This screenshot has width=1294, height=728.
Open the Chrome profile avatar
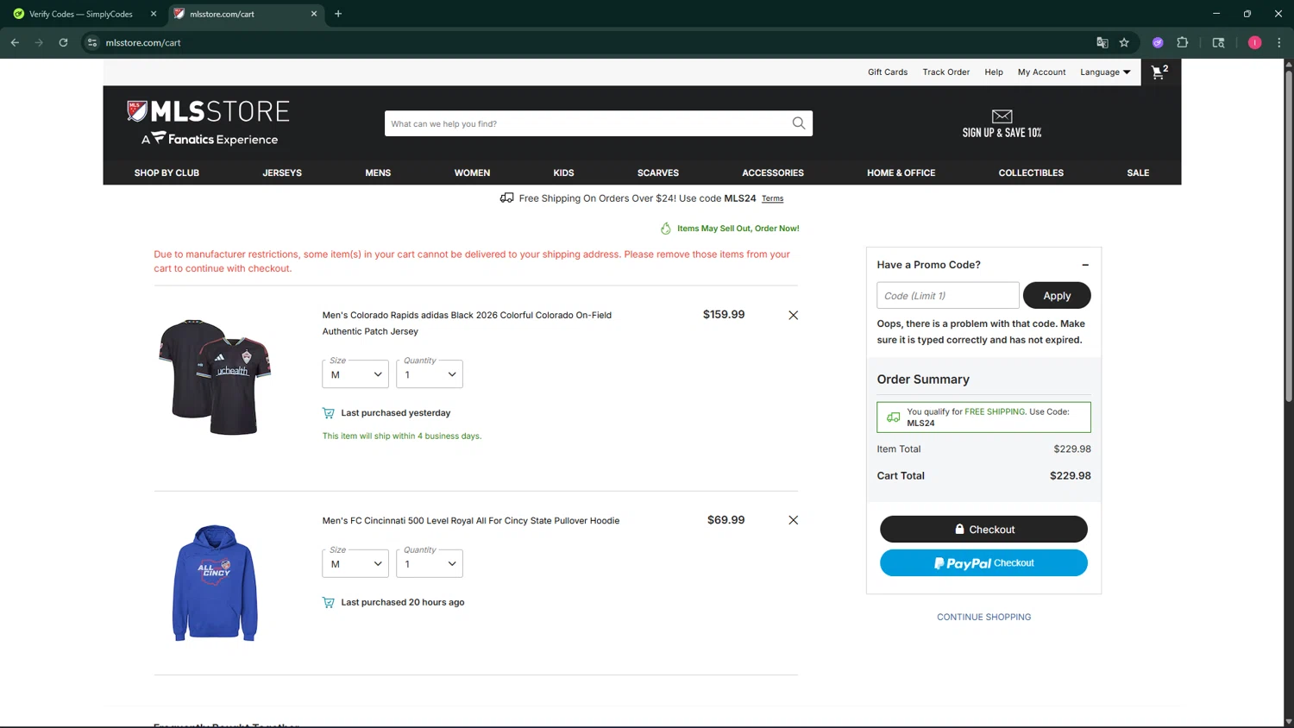coord(1254,42)
